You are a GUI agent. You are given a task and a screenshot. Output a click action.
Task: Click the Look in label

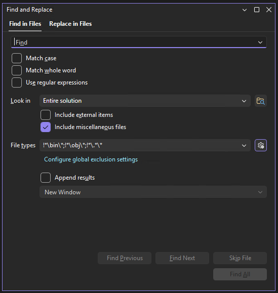(x=20, y=101)
